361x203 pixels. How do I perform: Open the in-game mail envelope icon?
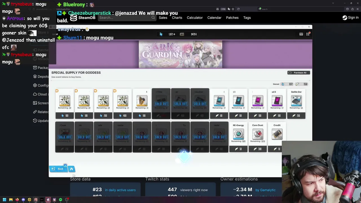[301, 34]
